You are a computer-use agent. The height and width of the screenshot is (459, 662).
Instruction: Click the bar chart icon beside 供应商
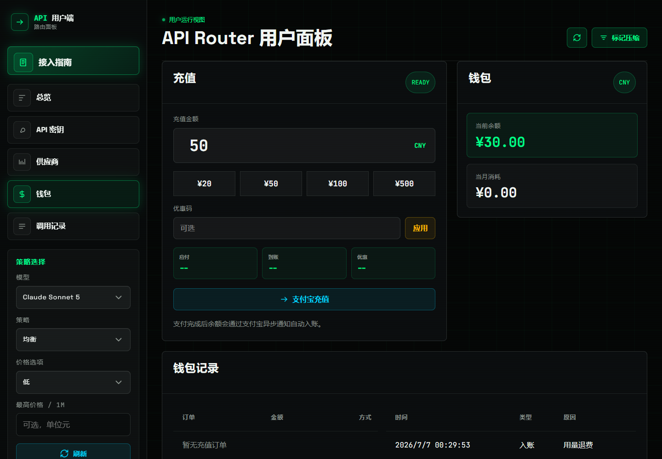[22, 162]
